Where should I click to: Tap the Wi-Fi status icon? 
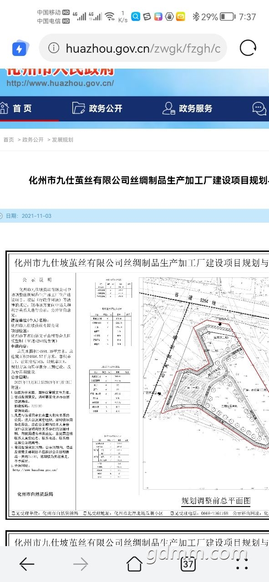[110, 17]
